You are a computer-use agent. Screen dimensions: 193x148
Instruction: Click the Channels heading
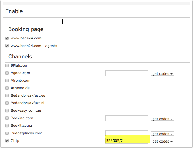tap(20, 57)
